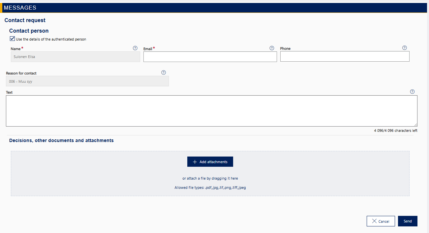Click the help icon beside Name field
429x233 pixels.
tap(135, 48)
